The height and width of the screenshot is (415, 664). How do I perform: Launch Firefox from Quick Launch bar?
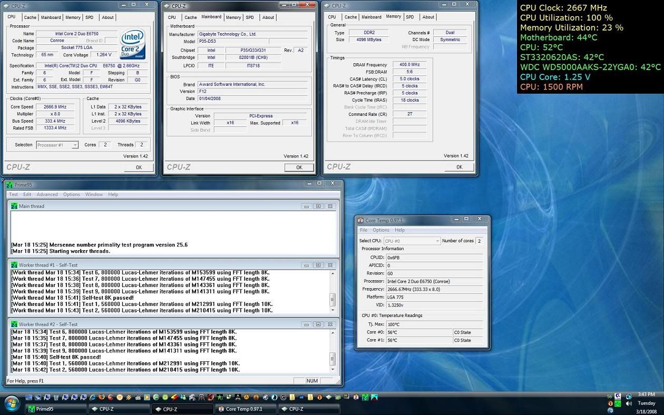click(102, 397)
